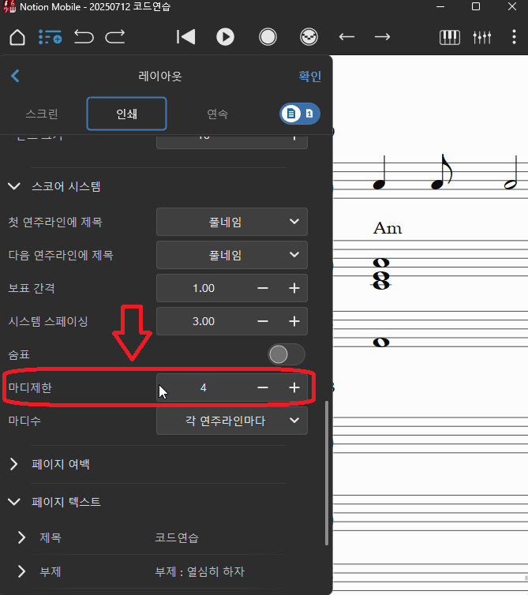Open the mixer panel
This screenshot has height=595, width=528.
(x=482, y=37)
